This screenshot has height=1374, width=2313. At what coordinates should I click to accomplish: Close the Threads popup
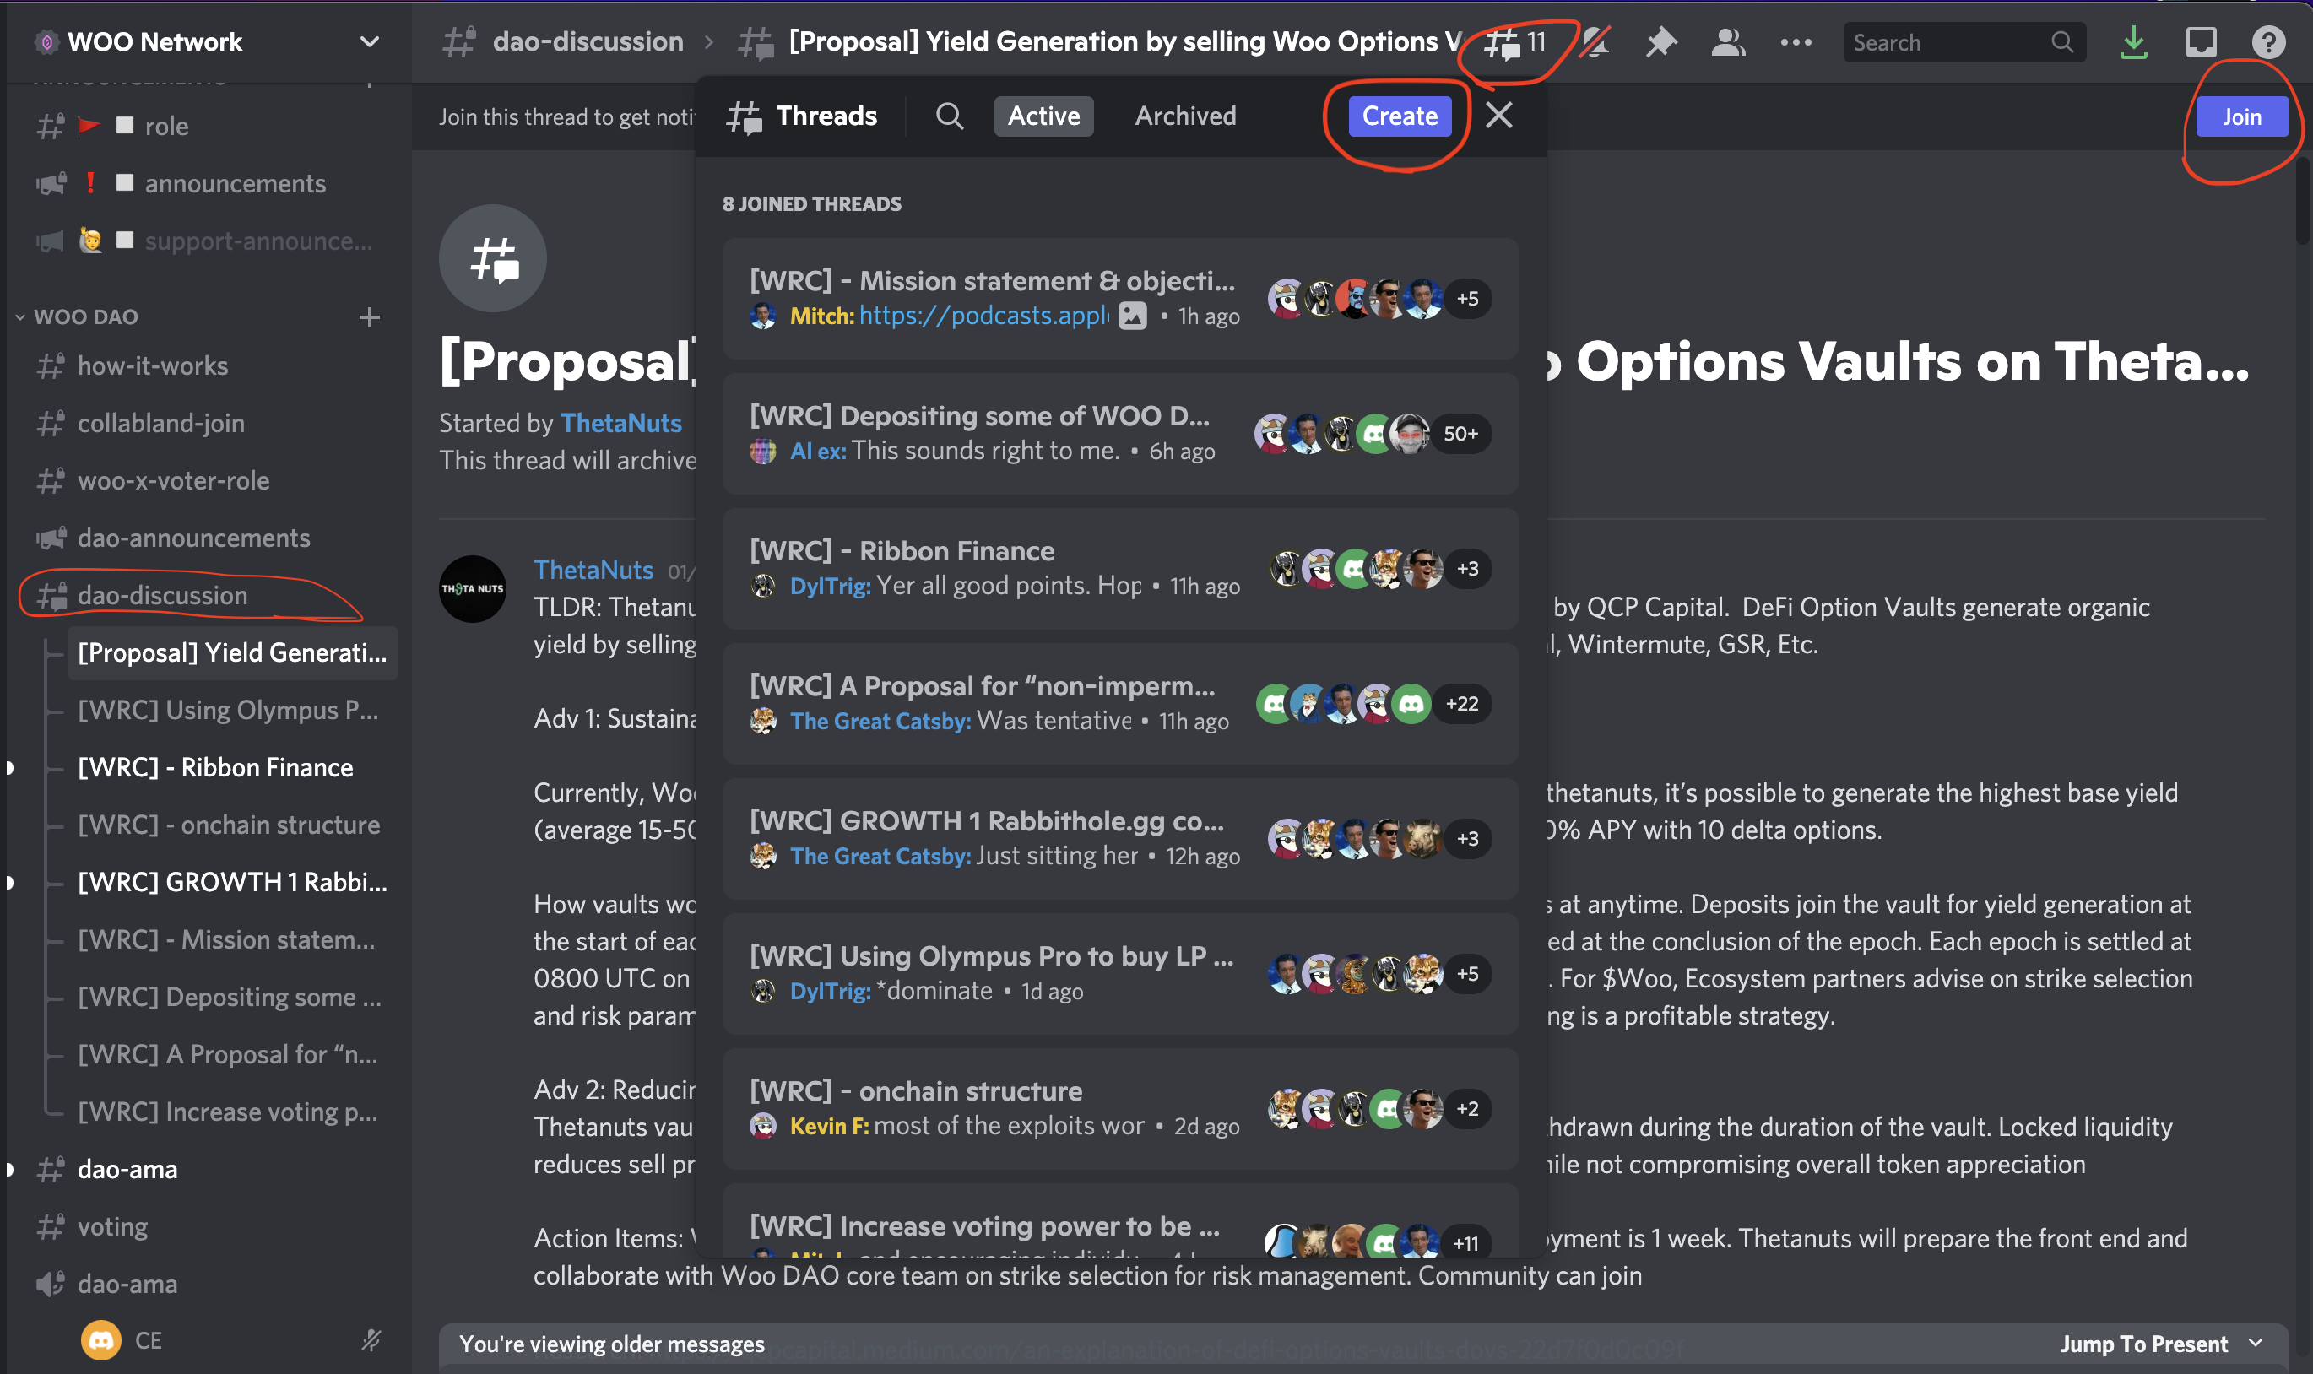tap(1498, 116)
